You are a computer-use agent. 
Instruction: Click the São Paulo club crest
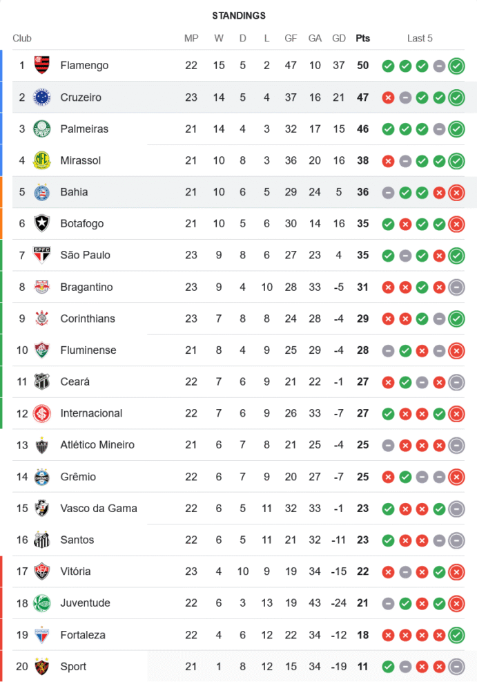[x=42, y=255]
